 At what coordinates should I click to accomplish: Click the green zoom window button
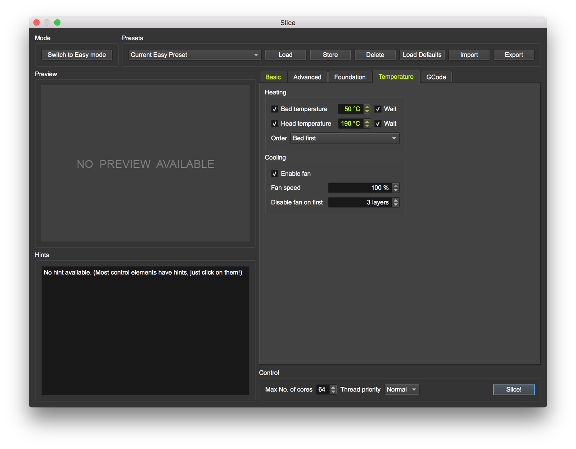pos(58,23)
